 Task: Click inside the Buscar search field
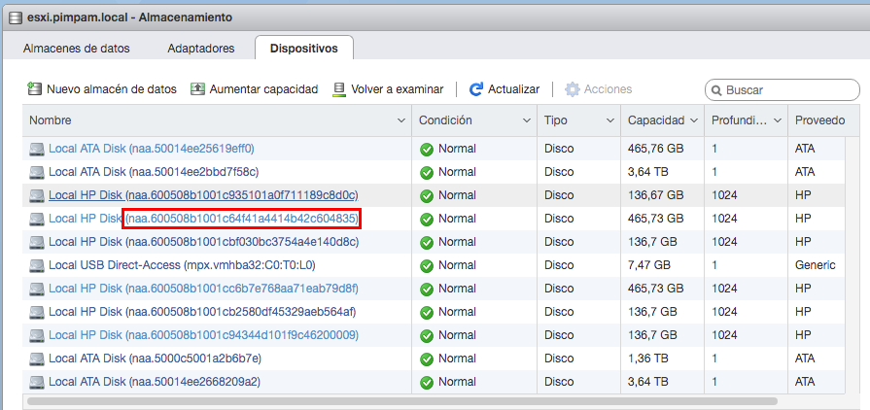pyautogui.click(x=787, y=90)
